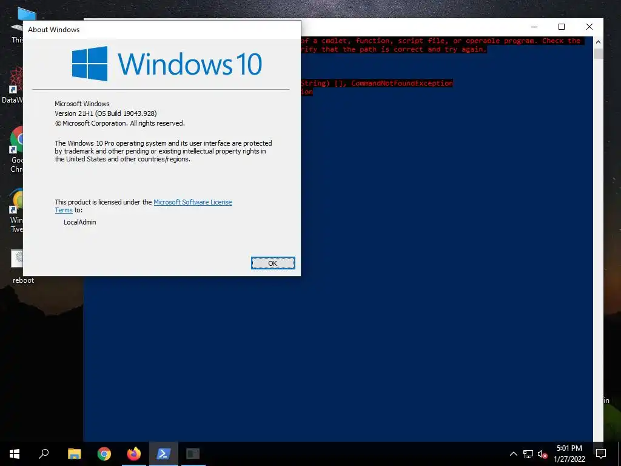This screenshot has height=466, width=621.
Task: Click the Windows 10 logo
Action: 167,64
